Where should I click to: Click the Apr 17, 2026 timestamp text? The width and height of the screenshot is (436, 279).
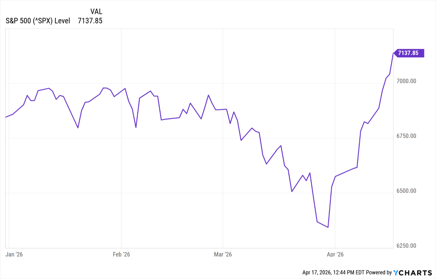pyautogui.click(x=333, y=273)
